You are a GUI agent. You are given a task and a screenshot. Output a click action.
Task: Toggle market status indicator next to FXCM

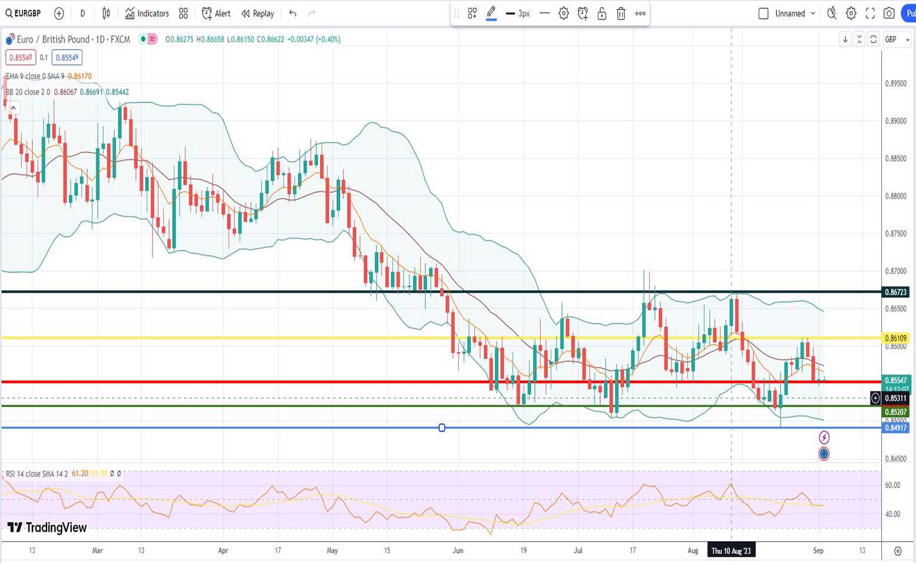point(143,39)
